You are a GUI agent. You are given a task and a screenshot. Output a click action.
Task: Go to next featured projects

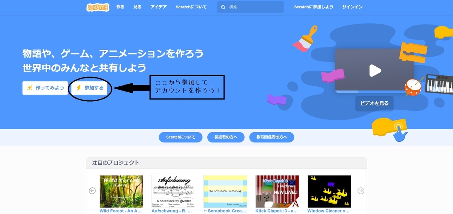click(x=361, y=191)
